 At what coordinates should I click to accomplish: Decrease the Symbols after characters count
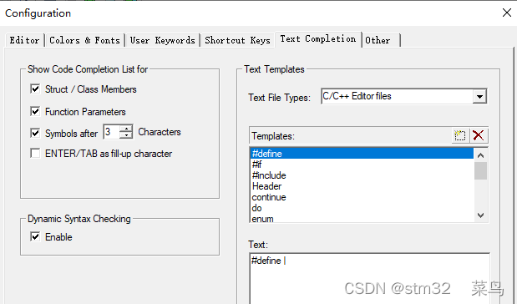pos(126,135)
